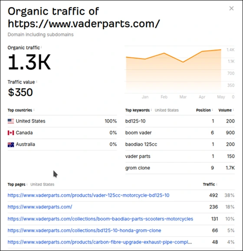Click the 66 traffic value
Screen dimensions: 243x251
tap(215, 230)
